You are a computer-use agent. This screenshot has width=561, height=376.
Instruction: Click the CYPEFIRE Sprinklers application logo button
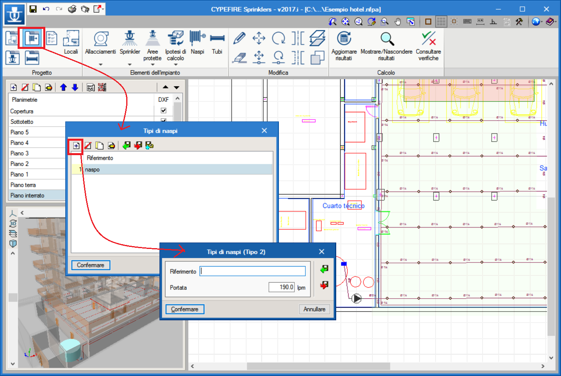pyautogui.click(x=15, y=14)
